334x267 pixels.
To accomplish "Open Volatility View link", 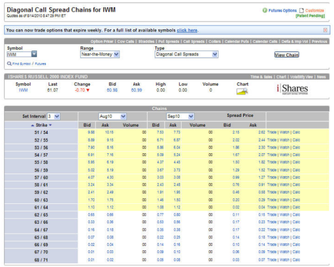I will (302, 77).
